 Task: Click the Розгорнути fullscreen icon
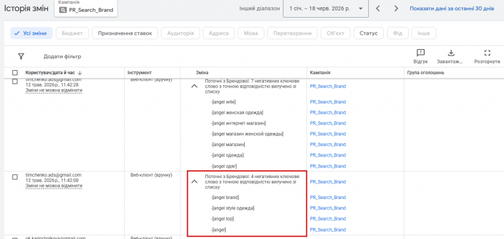[488, 53]
